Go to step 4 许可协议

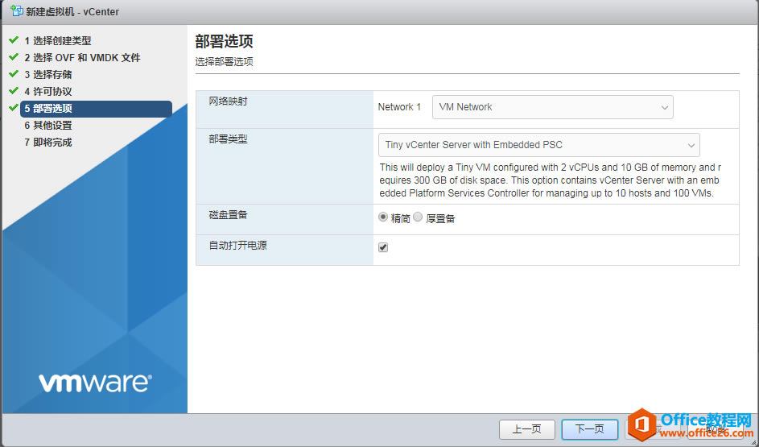(48, 92)
